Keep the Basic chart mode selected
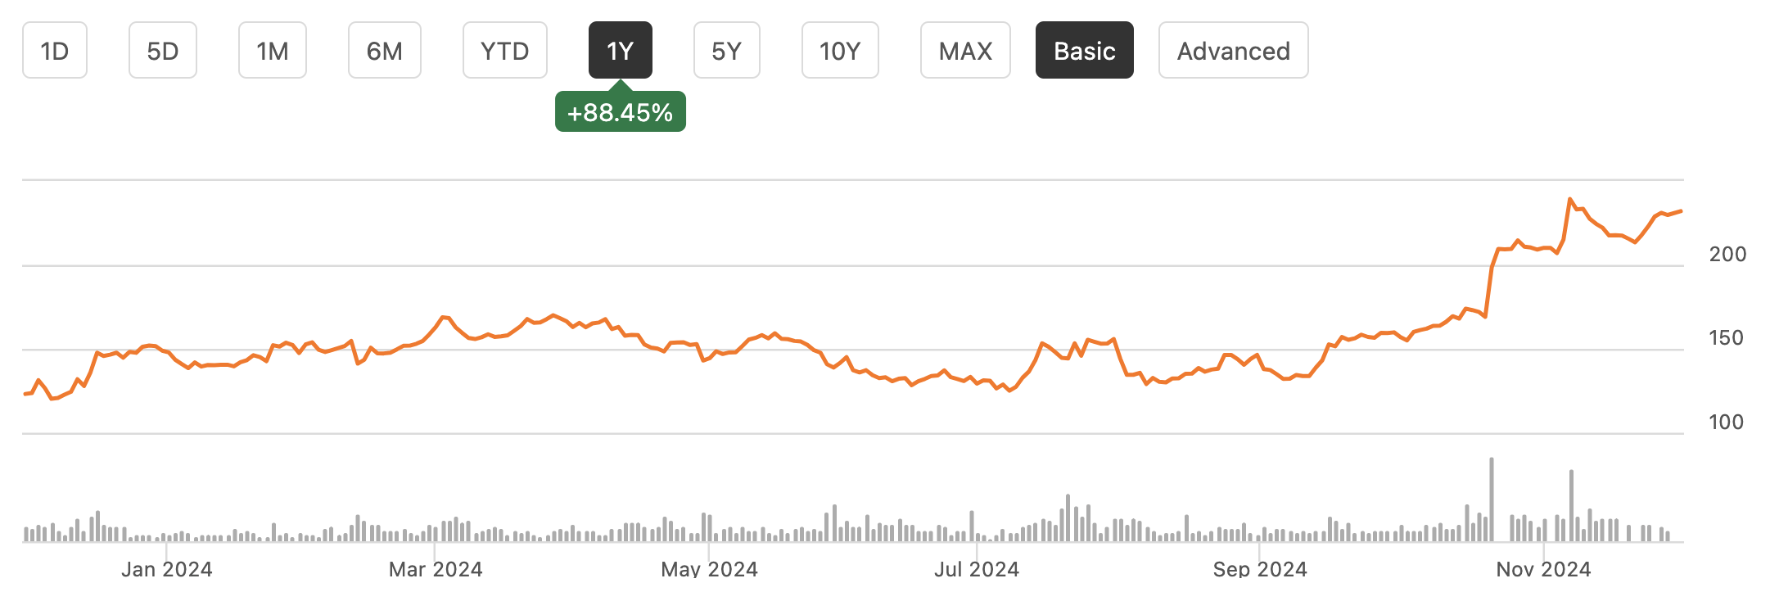The width and height of the screenshot is (1770, 601). click(1084, 51)
